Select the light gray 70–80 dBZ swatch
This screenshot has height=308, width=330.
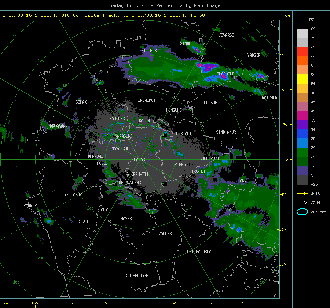tap(302, 33)
